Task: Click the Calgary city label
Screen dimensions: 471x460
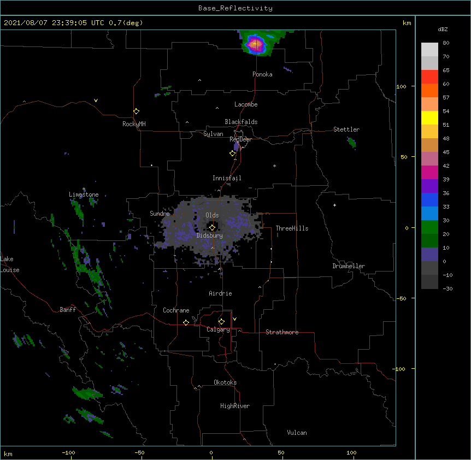Action: point(218,329)
